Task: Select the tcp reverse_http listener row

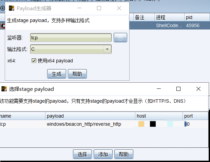Action: 104,124
